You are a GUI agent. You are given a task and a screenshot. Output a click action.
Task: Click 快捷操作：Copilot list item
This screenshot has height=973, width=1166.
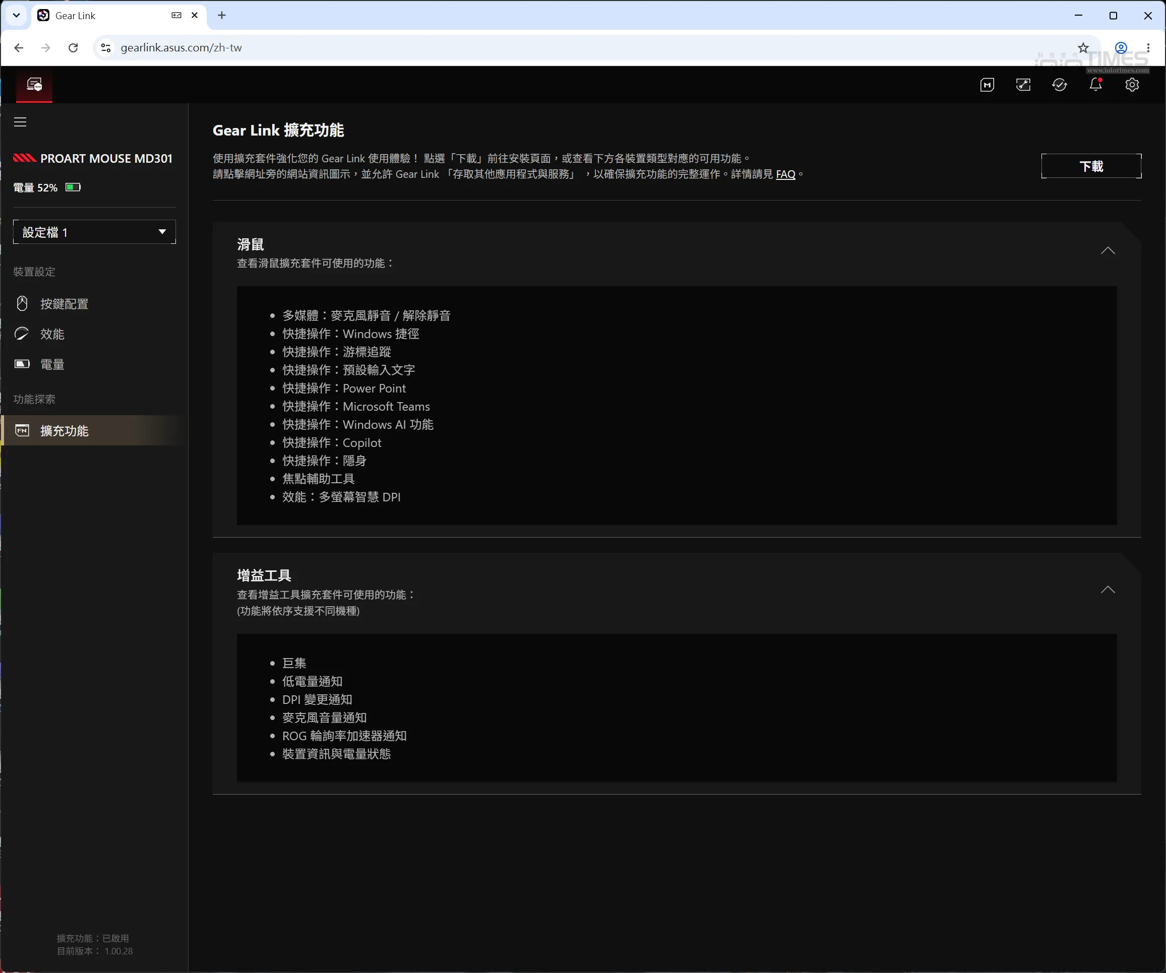point(332,443)
